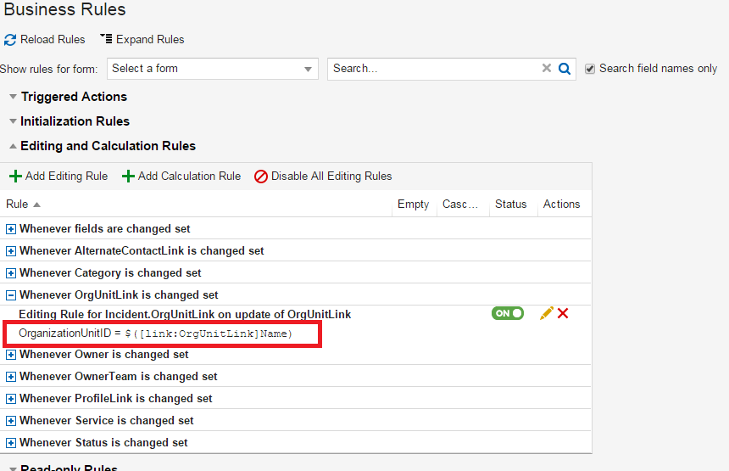
Task: Click the green plus Add Editing Rule
Action: (15, 177)
